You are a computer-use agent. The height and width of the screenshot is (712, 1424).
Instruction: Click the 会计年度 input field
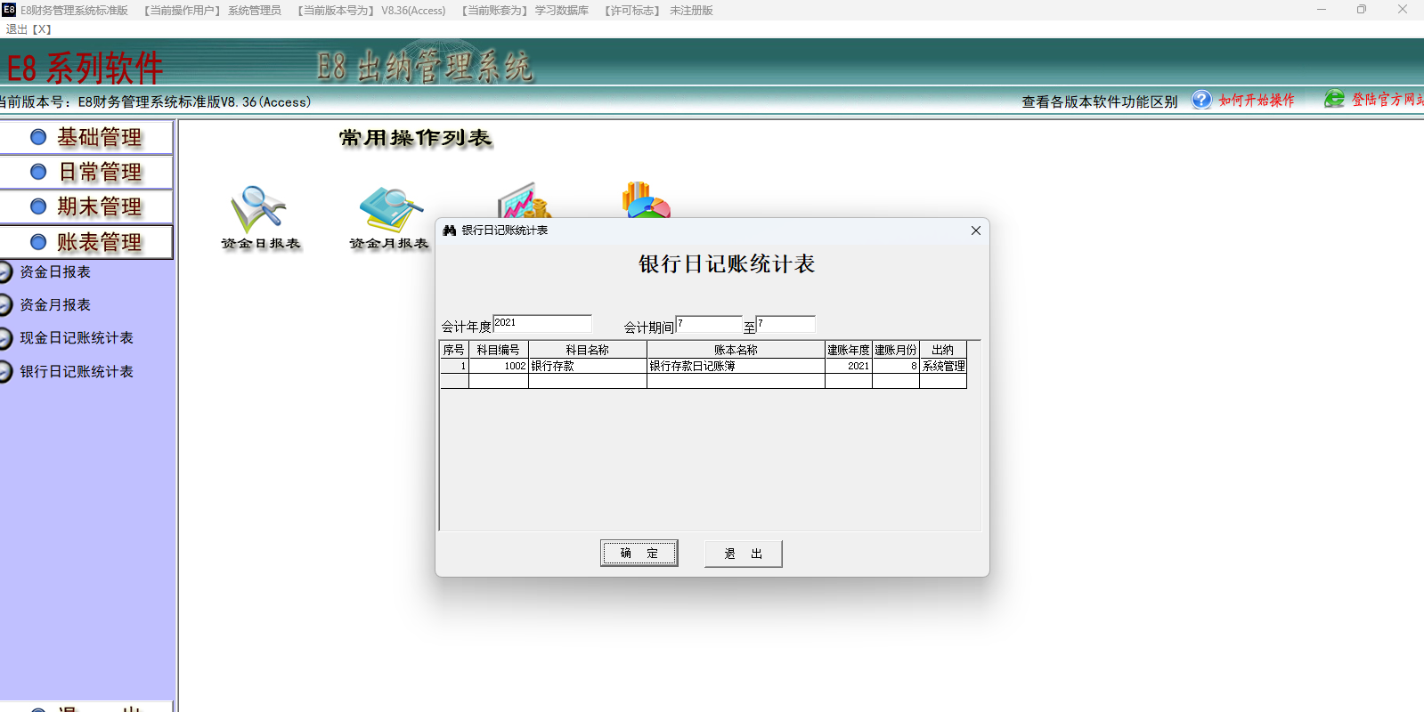coord(541,324)
